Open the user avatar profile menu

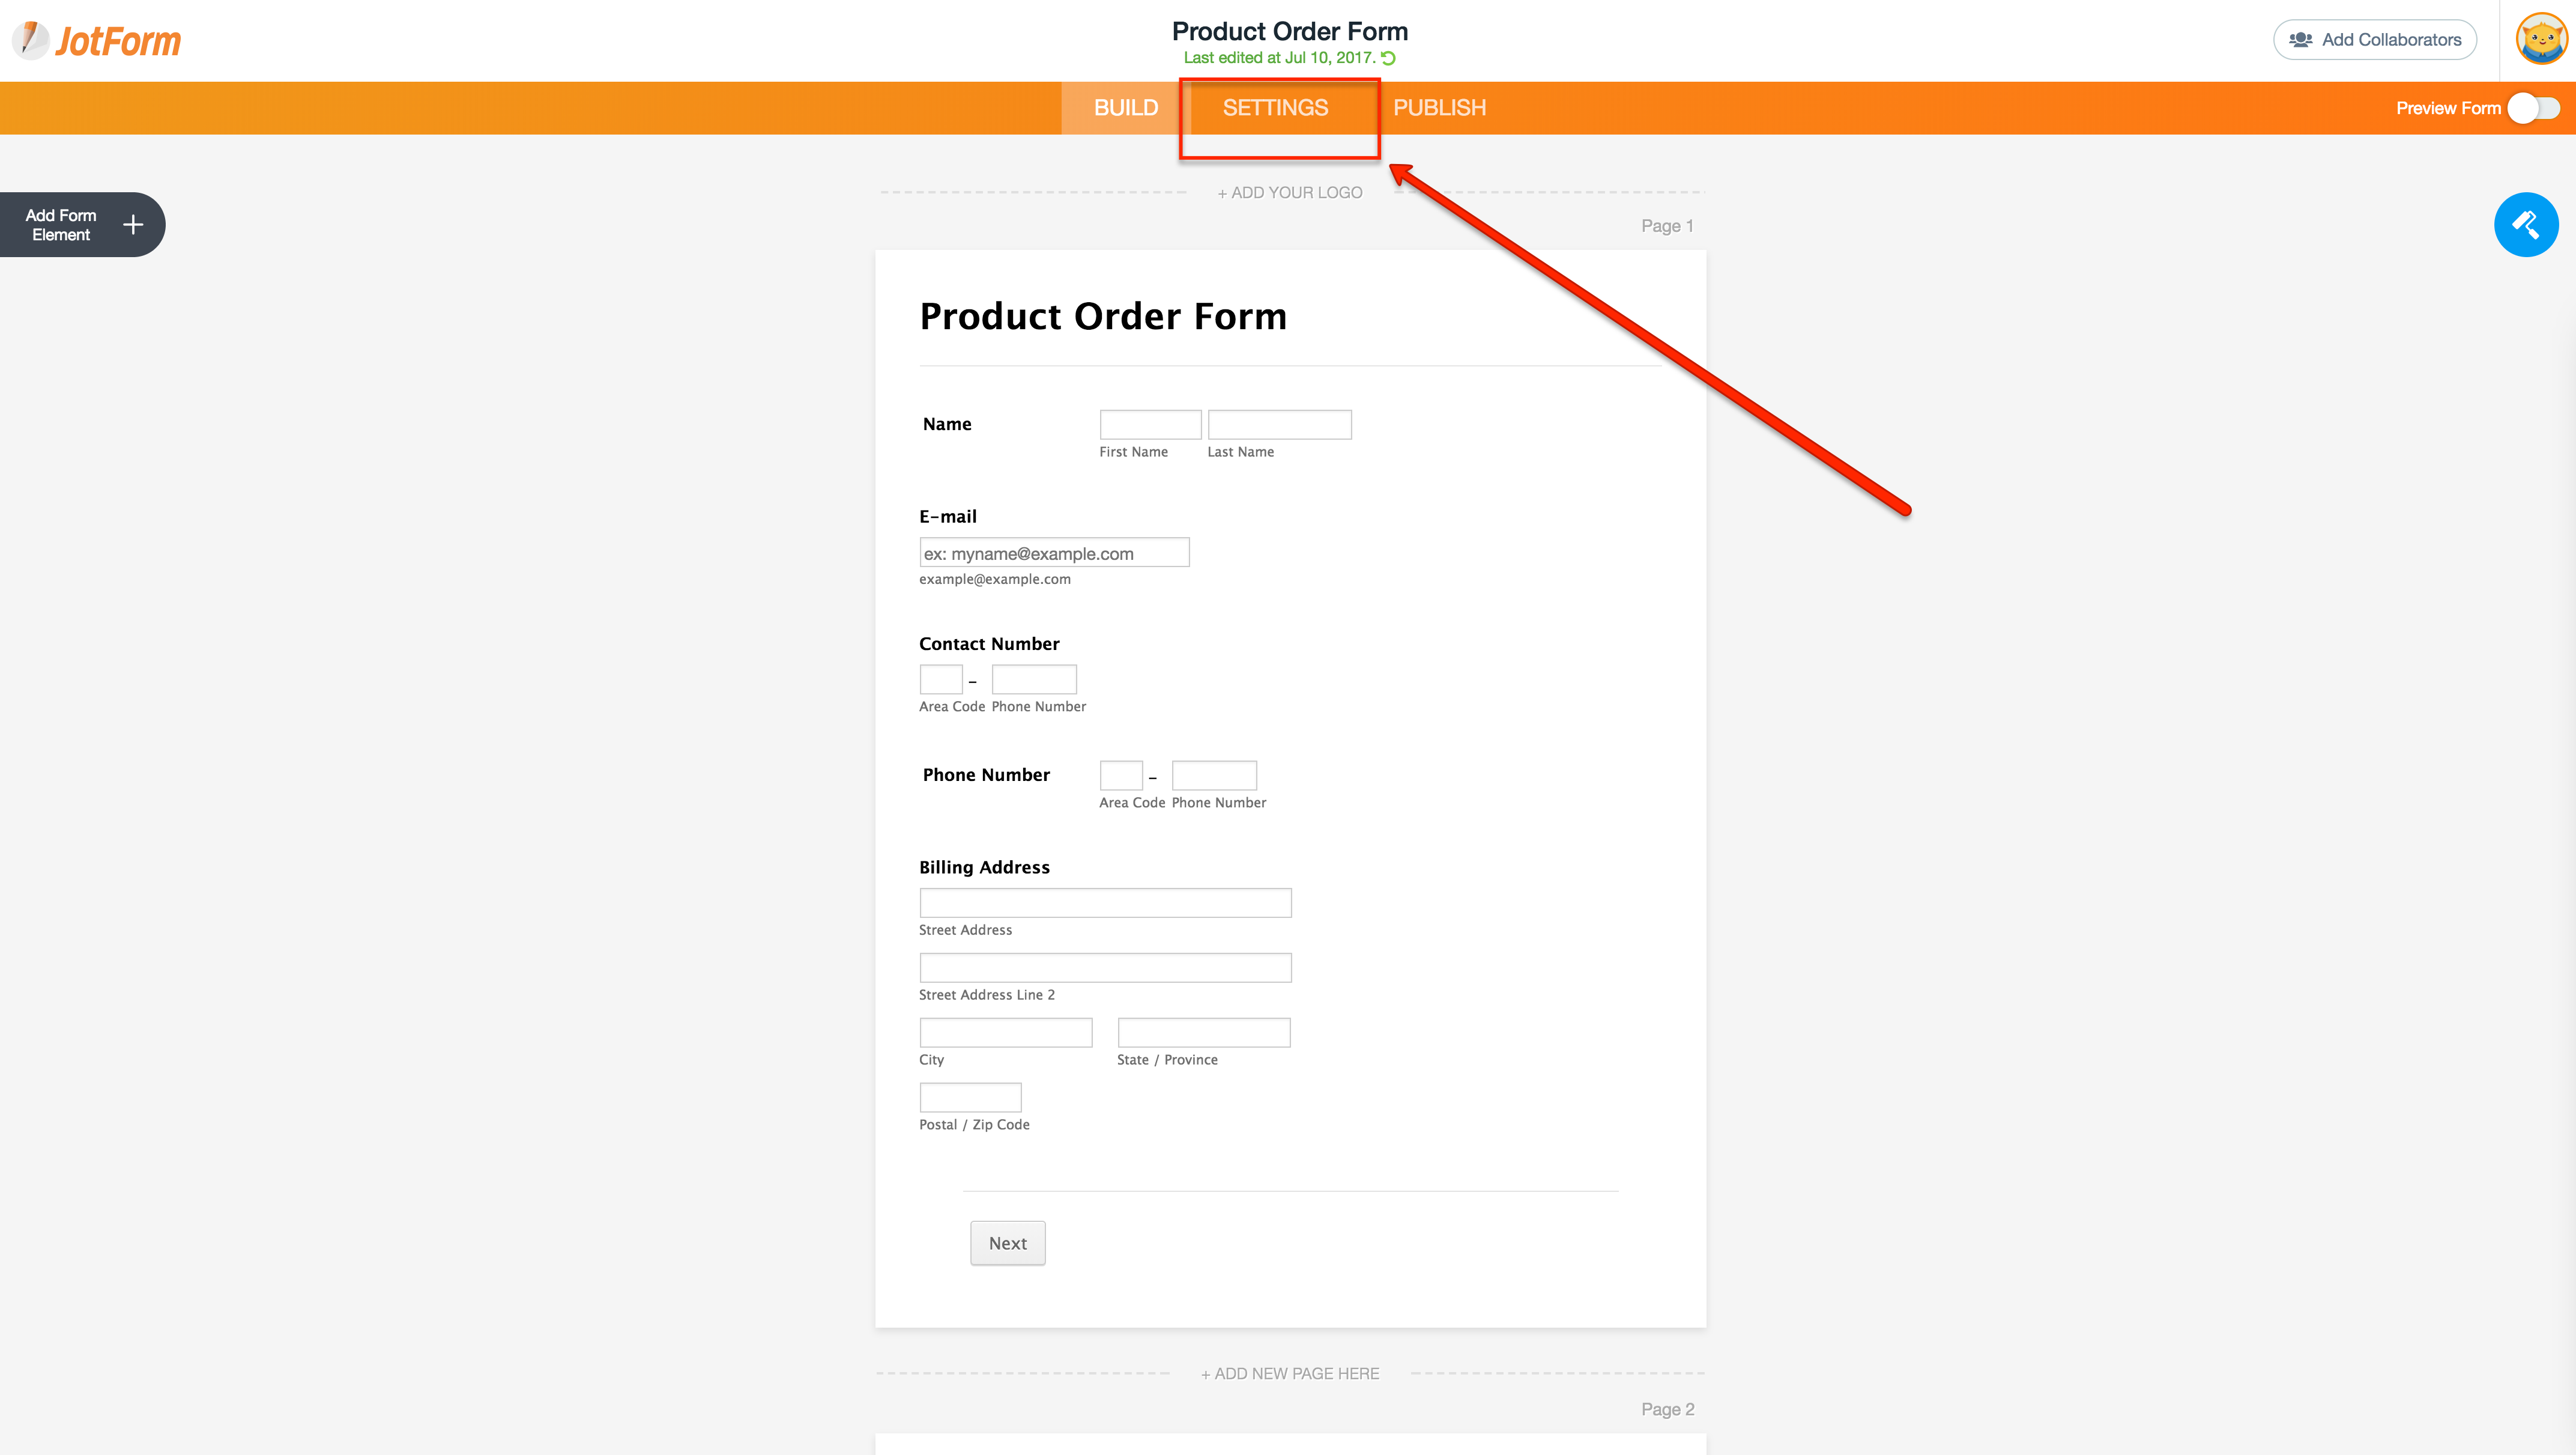pos(2541,40)
